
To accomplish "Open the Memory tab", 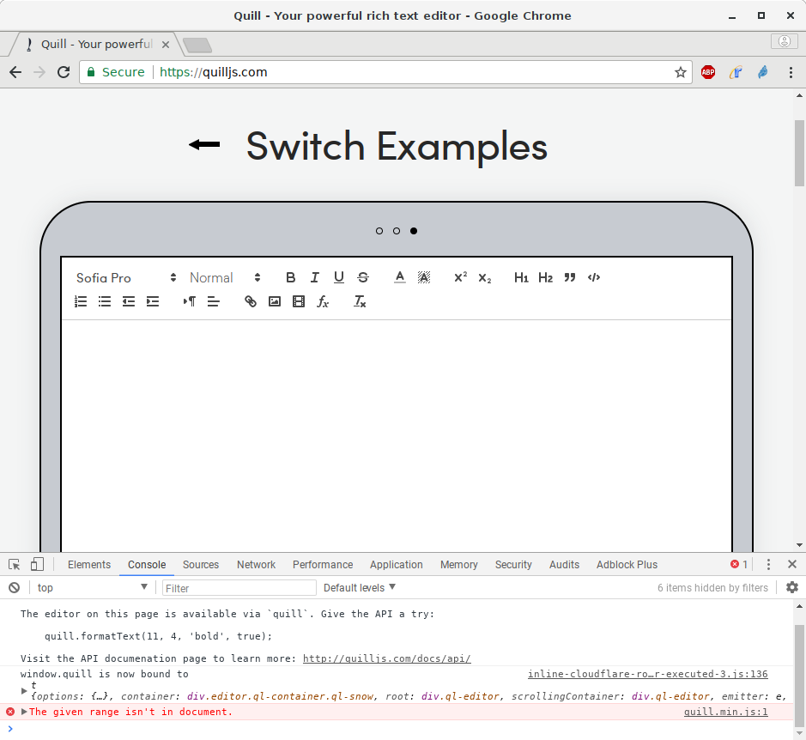I will [x=459, y=565].
